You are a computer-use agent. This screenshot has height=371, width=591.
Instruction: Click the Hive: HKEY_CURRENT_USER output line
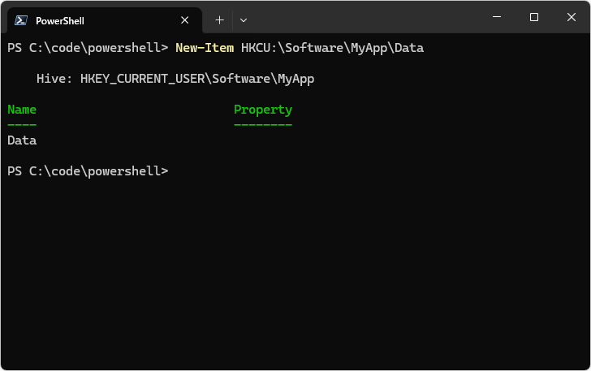coord(175,79)
